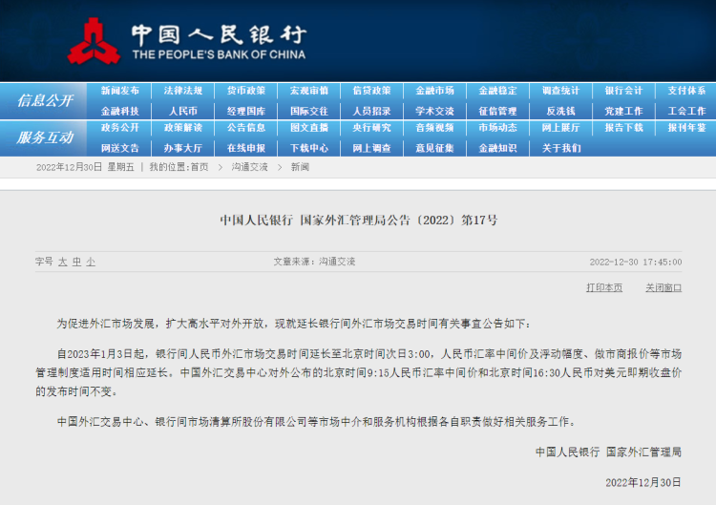Viewport: 716px width, 505px height.
Task: Go to 金融稳定 page
Action: click(497, 91)
